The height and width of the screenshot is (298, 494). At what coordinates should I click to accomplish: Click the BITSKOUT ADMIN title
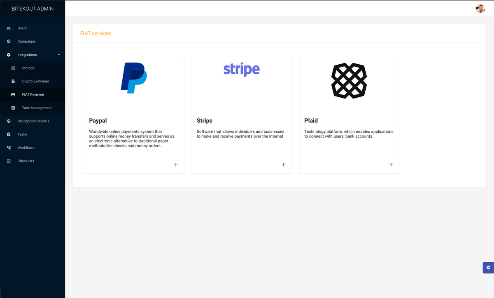pyautogui.click(x=33, y=9)
